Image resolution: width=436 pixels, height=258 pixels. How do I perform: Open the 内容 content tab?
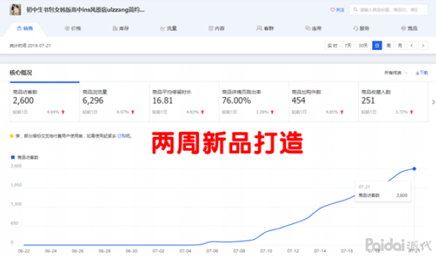217,28
